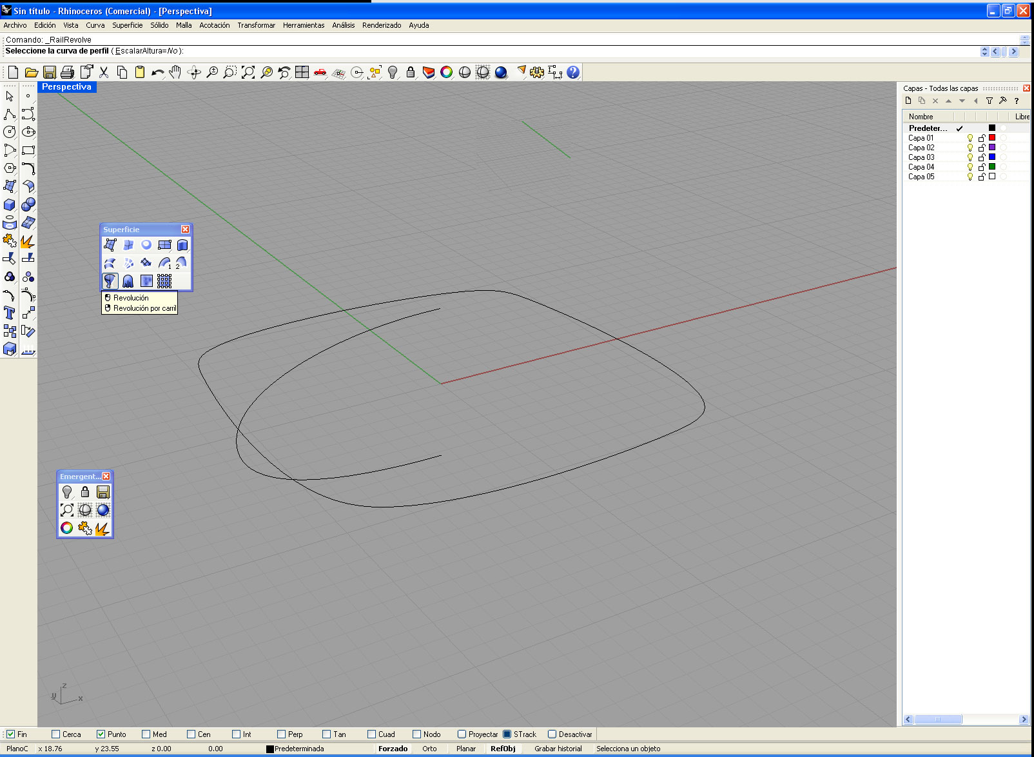Select the text T tool in left sidebar

(x=10, y=313)
